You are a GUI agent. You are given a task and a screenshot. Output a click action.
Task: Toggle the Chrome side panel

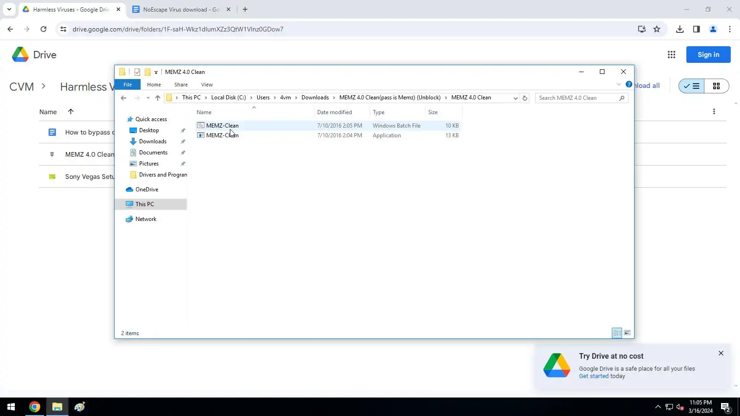697,29
